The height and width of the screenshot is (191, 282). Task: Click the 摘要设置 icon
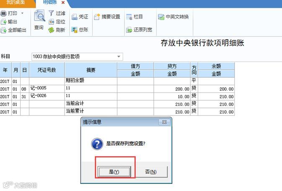point(97,17)
